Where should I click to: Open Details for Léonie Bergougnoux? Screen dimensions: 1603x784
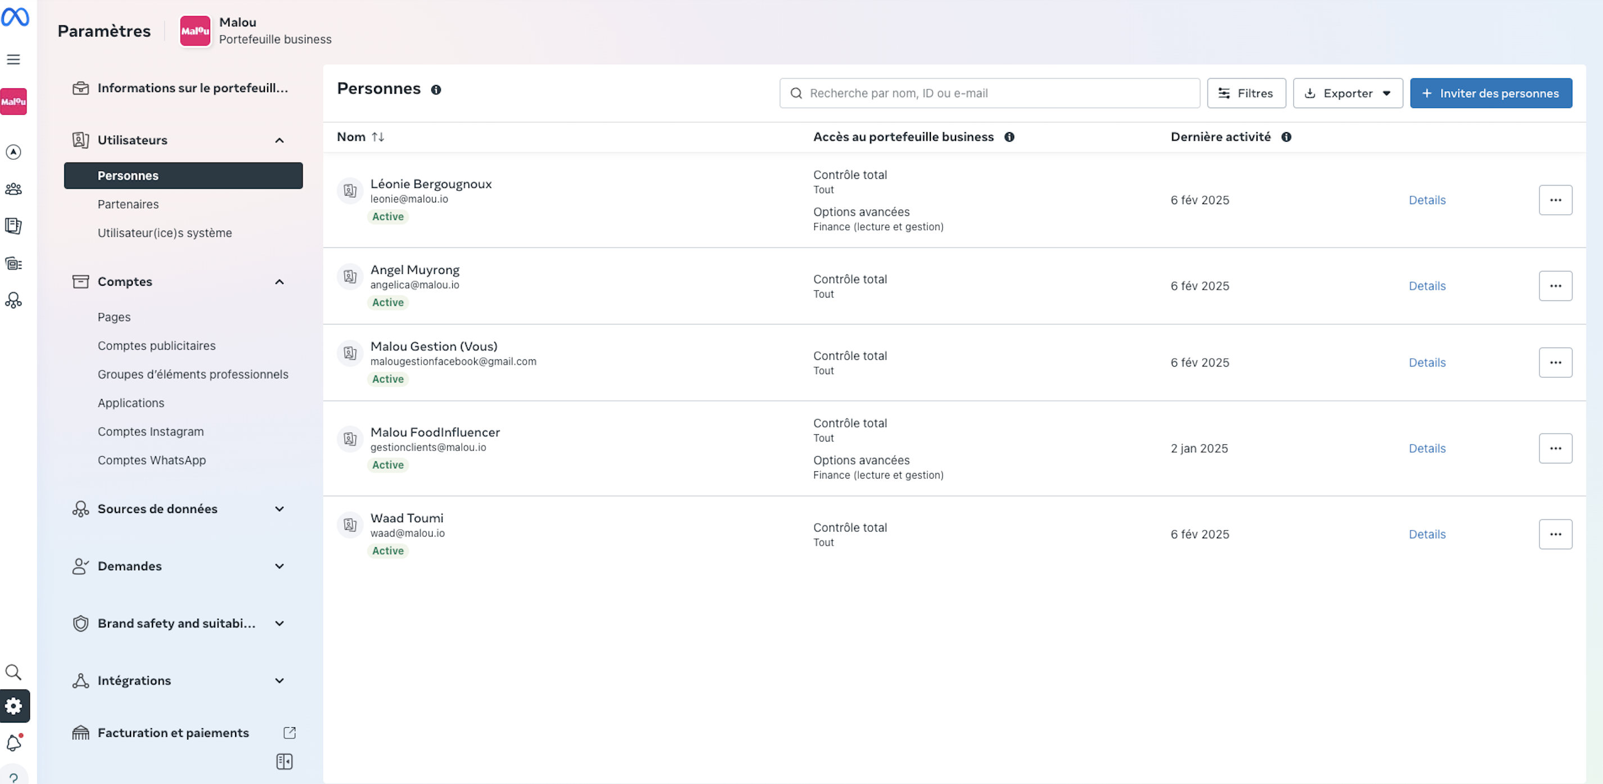tap(1427, 200)
